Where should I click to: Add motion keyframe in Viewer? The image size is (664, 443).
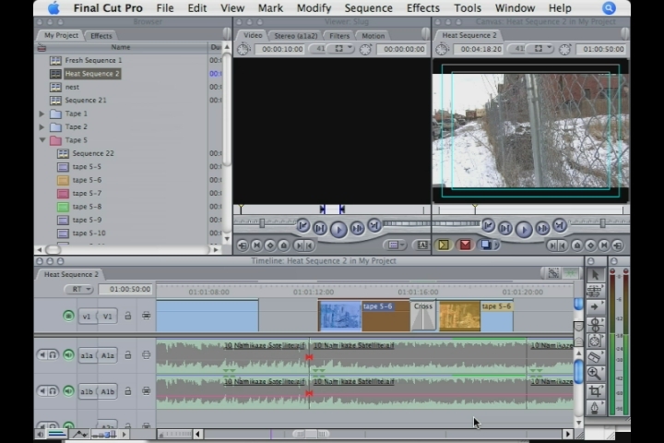[x=269, y=245]
